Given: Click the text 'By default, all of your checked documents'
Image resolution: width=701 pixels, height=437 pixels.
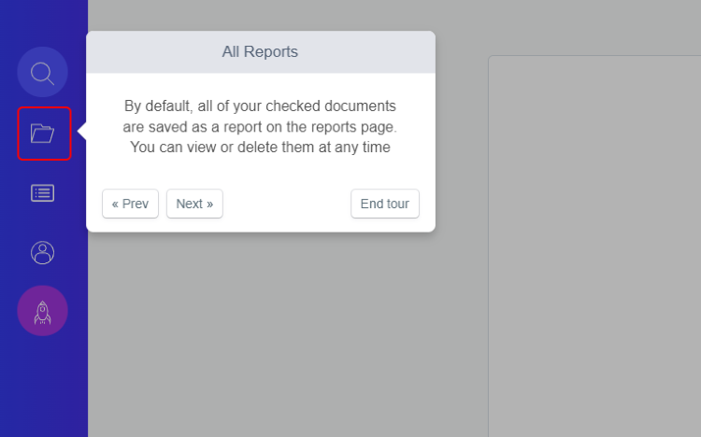Looking at the screenshot, I should [x=260, y=106].
